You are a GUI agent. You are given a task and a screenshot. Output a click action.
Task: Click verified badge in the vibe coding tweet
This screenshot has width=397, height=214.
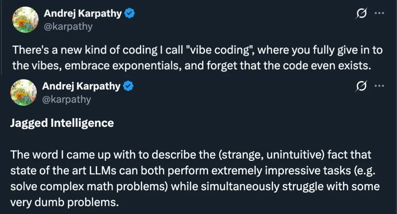(x=130, y=14)
